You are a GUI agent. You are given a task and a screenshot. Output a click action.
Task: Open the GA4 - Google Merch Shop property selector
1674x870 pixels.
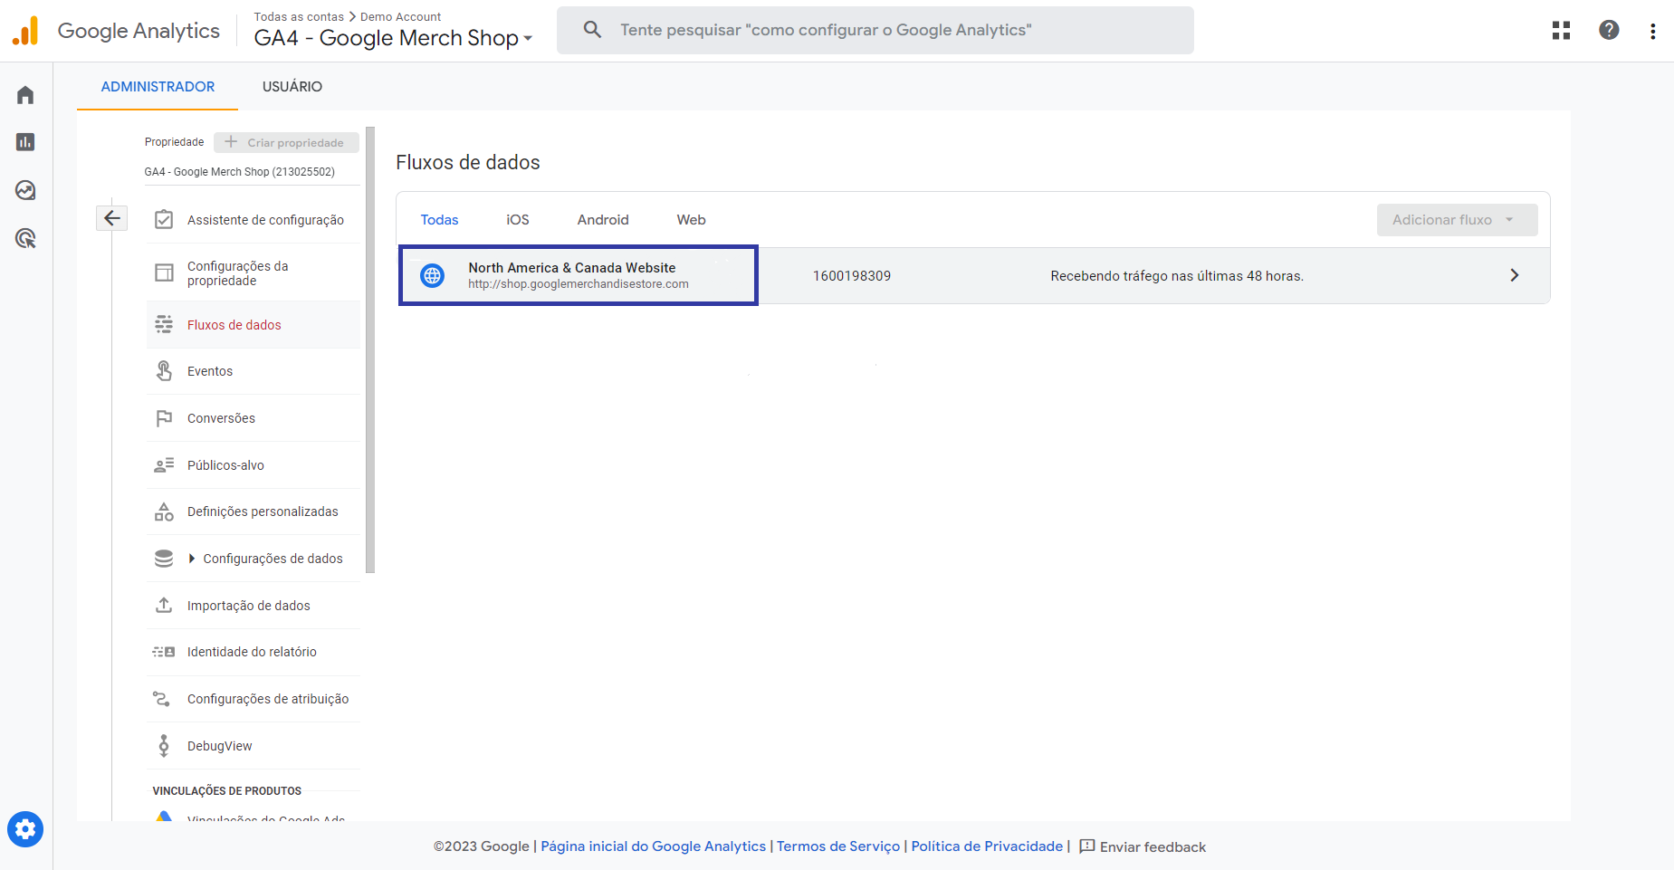point(393,38)
